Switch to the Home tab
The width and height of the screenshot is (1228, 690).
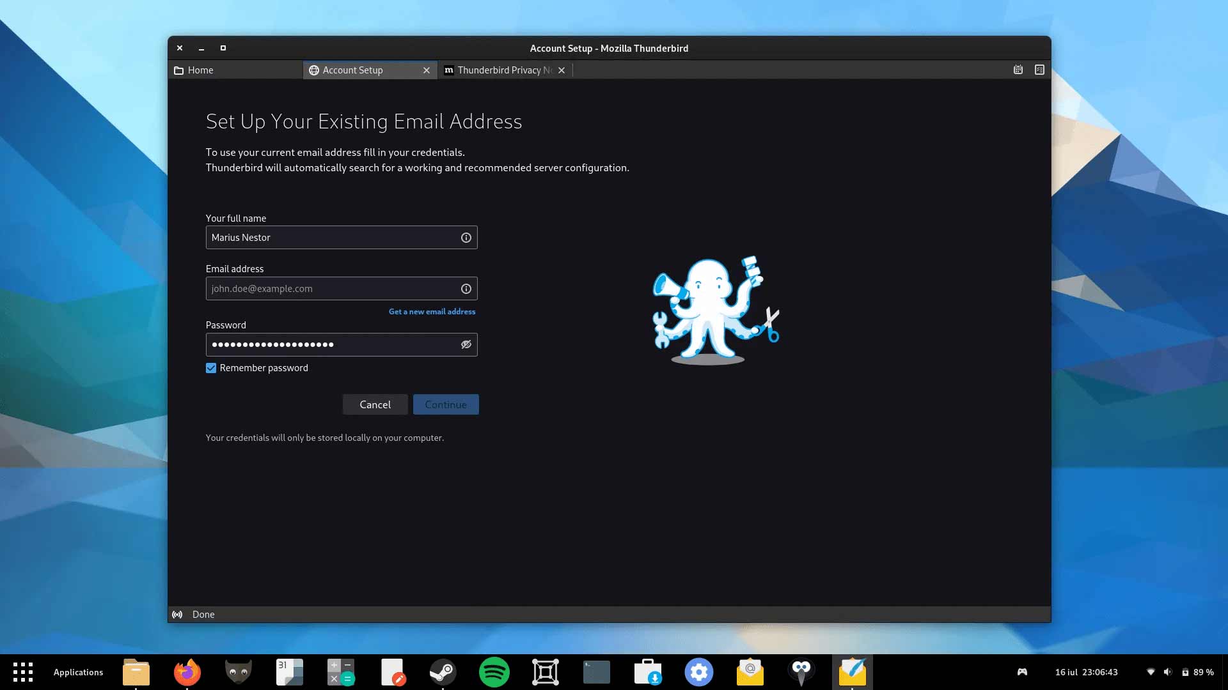235,70
